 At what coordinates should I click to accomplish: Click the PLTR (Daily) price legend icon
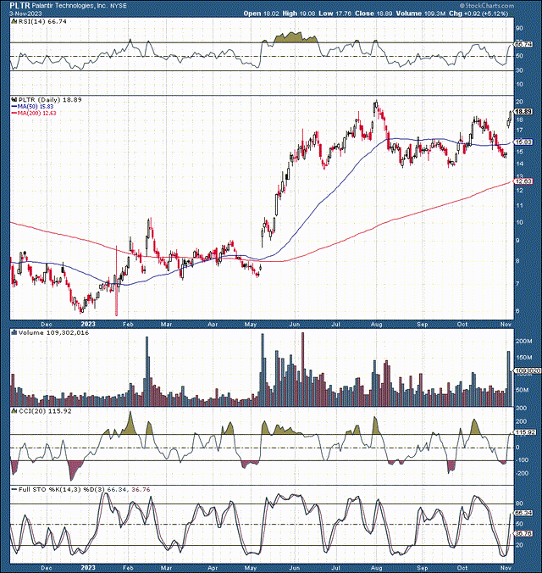click(12, 98)
